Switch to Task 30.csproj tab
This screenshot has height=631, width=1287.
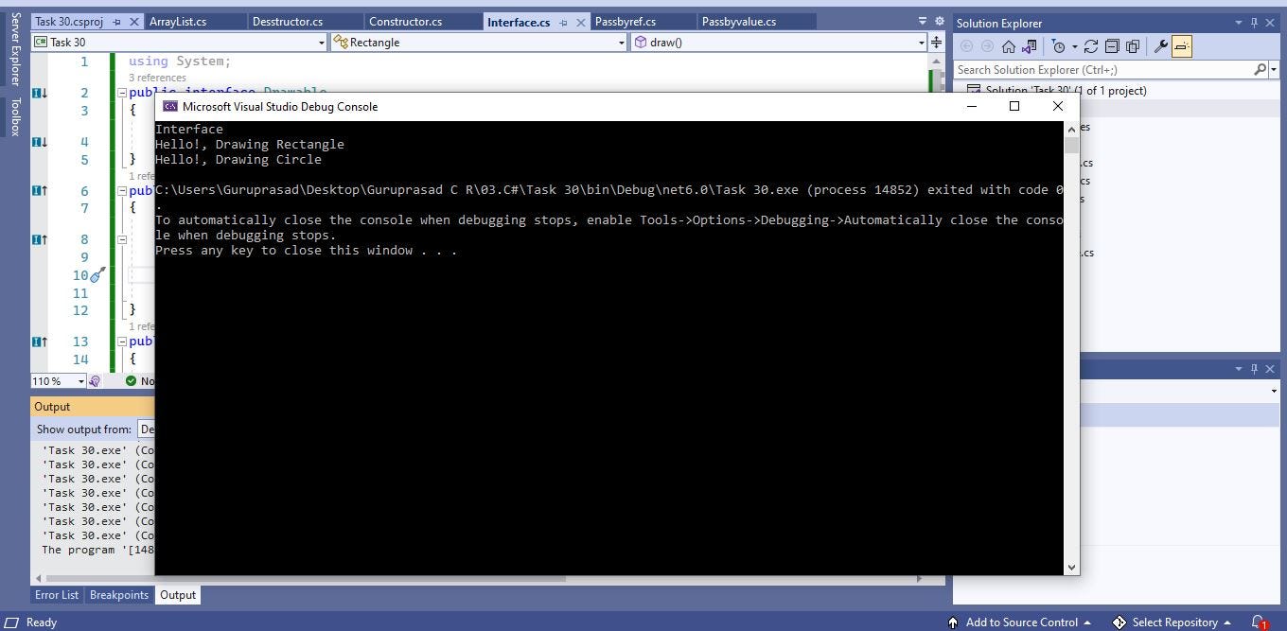[x=69, y=21]
